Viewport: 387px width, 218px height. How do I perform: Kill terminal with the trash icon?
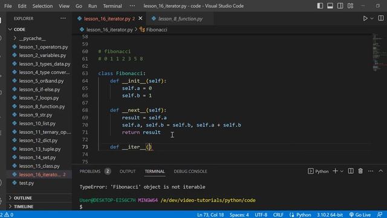pos(360,171)
